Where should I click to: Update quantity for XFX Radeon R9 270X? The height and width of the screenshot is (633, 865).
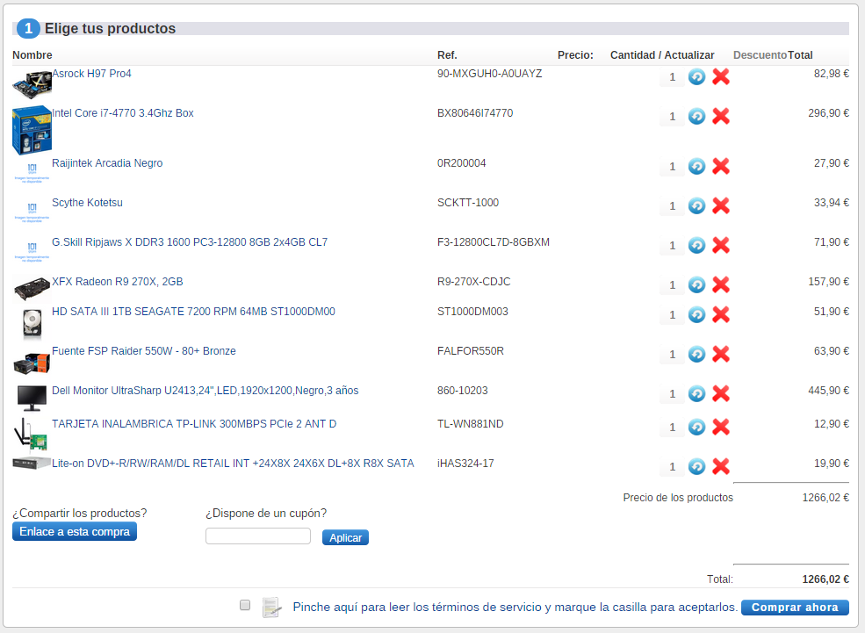696,285
